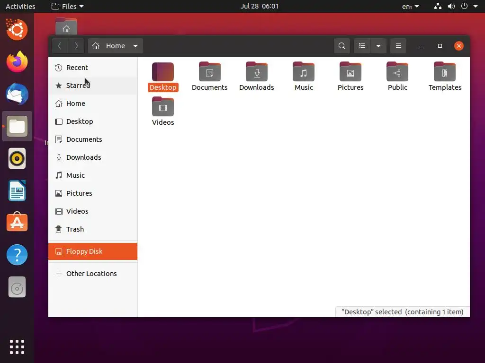Open Help from the dock

pos(17,255)
